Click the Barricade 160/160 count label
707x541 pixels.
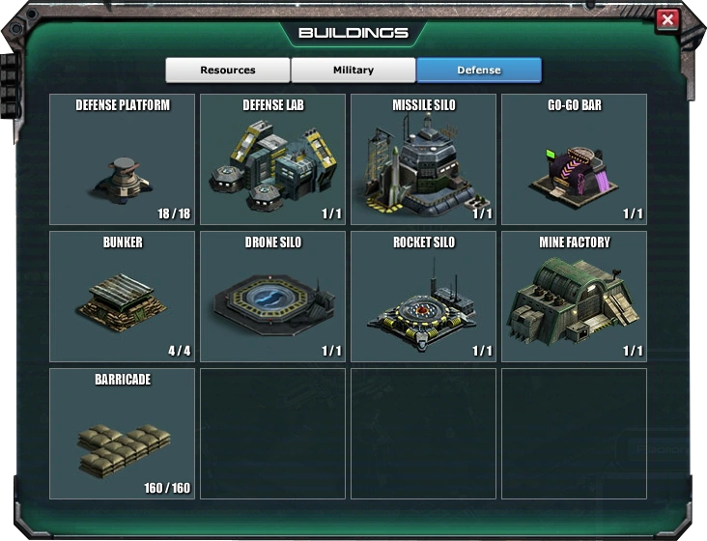pos(167,488)
